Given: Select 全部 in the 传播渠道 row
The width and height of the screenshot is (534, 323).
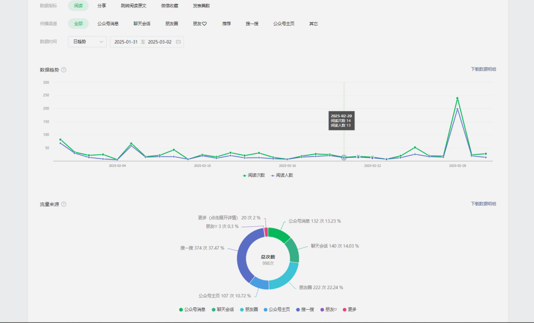Looking at the screenshot, I should coord(78,24).
